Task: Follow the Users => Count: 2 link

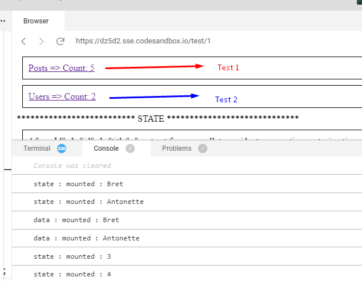Action: click(x=62, y=97)
